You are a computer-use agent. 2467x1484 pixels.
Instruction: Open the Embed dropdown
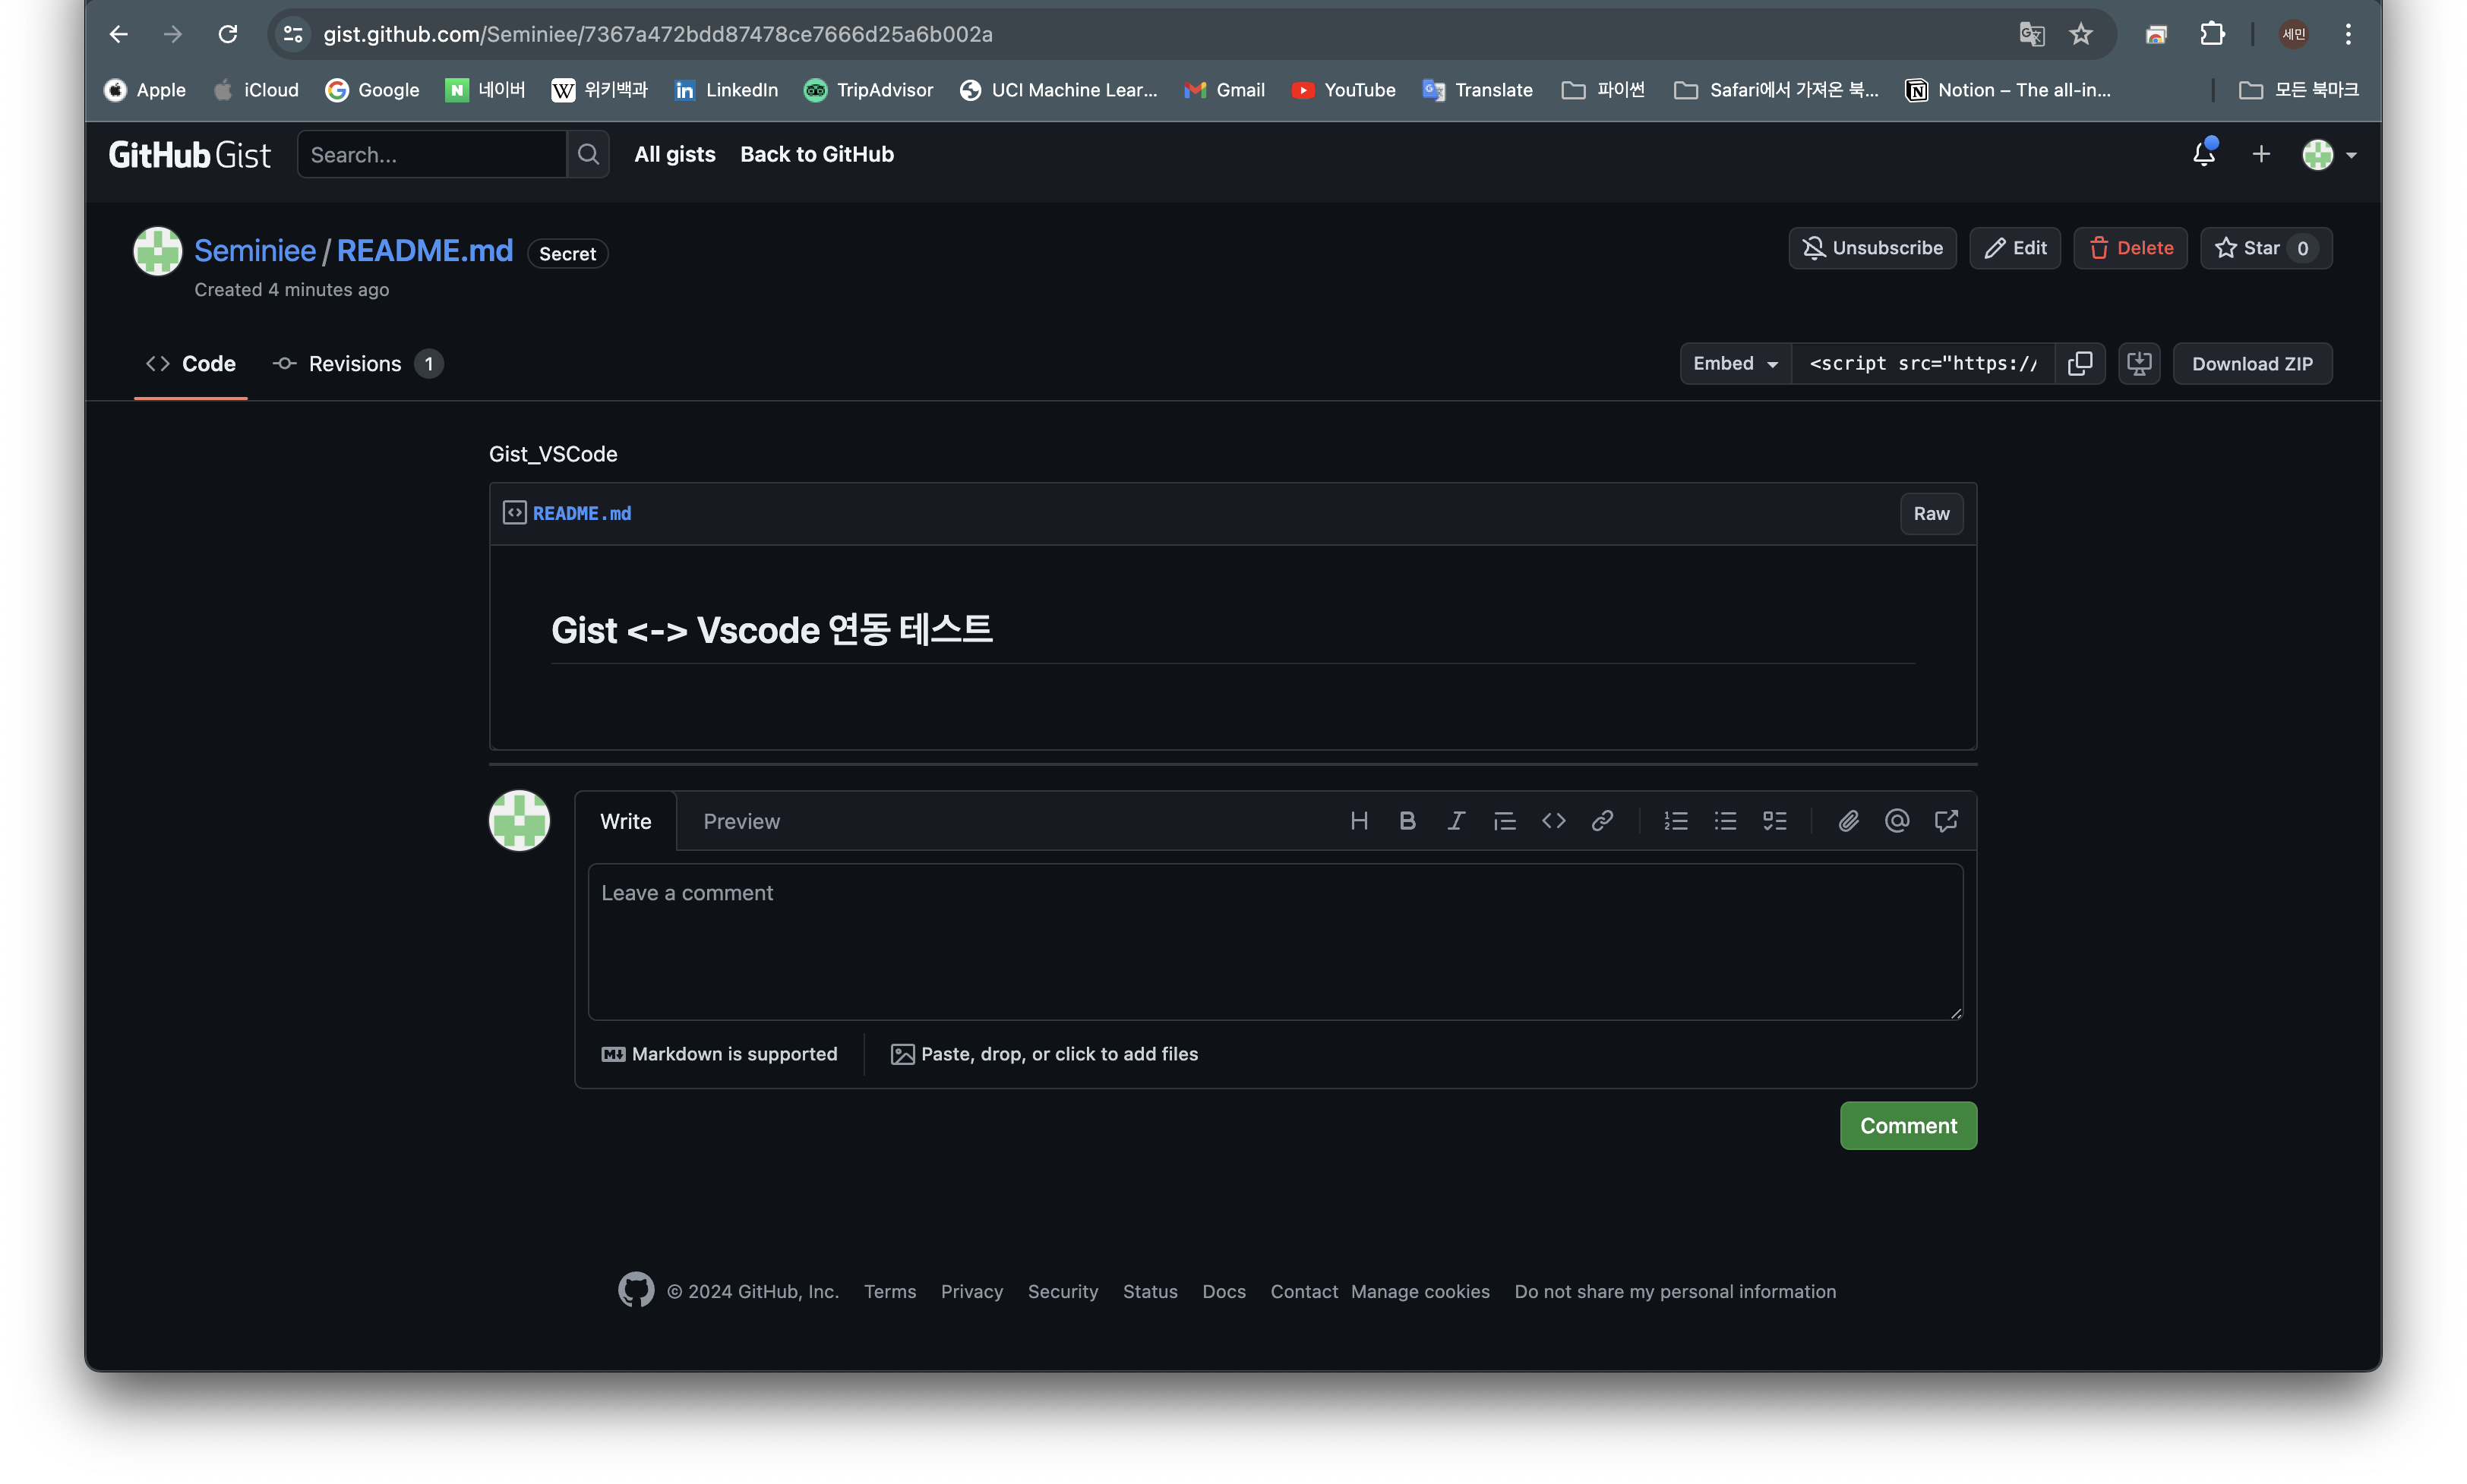point(1734,363)
